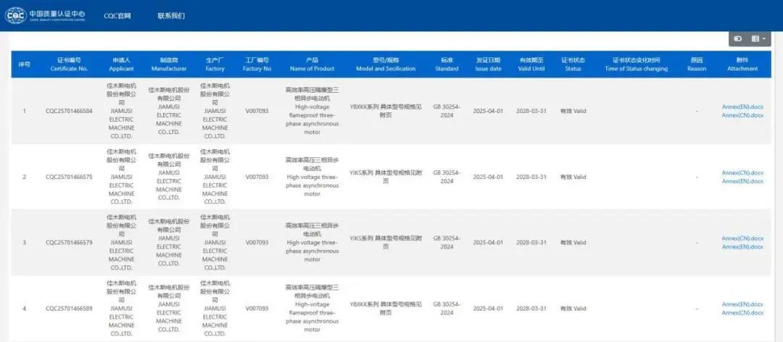783x342 pixels.
Task: Download Annex(EN).docx for certificate CQC25701466579
Action: [742, 247]
